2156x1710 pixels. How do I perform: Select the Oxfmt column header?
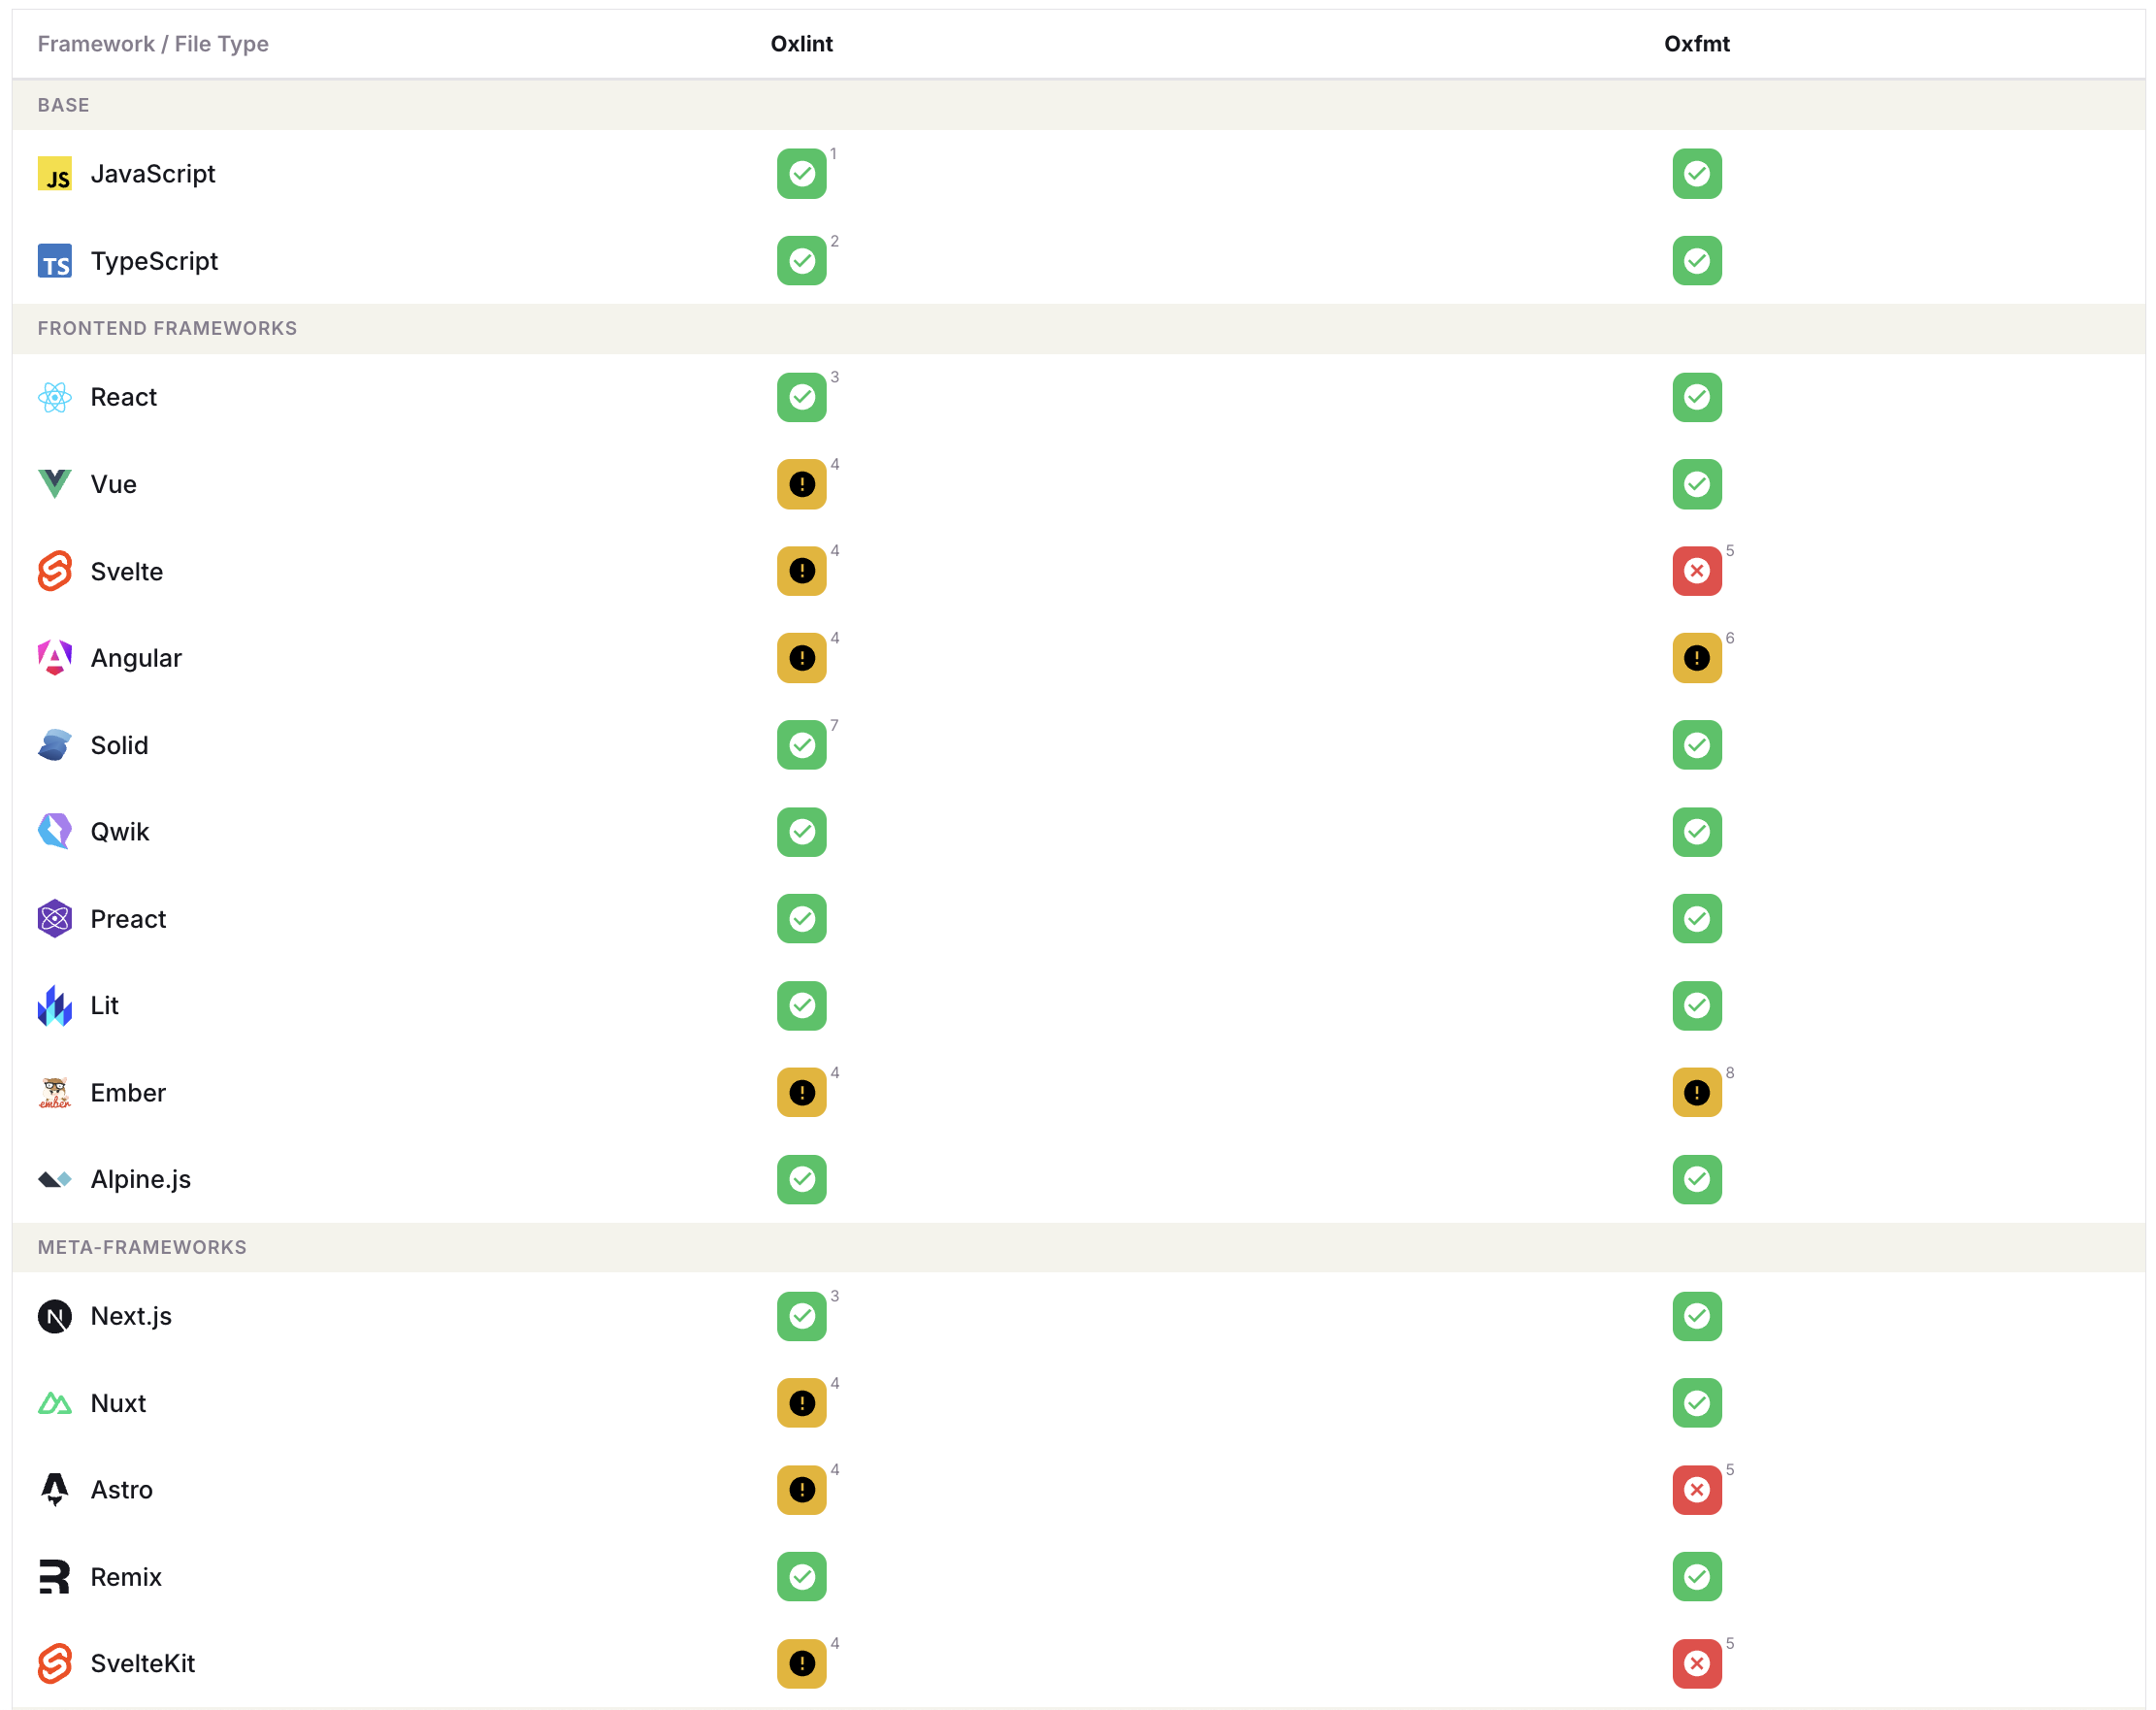[1697, 44]
